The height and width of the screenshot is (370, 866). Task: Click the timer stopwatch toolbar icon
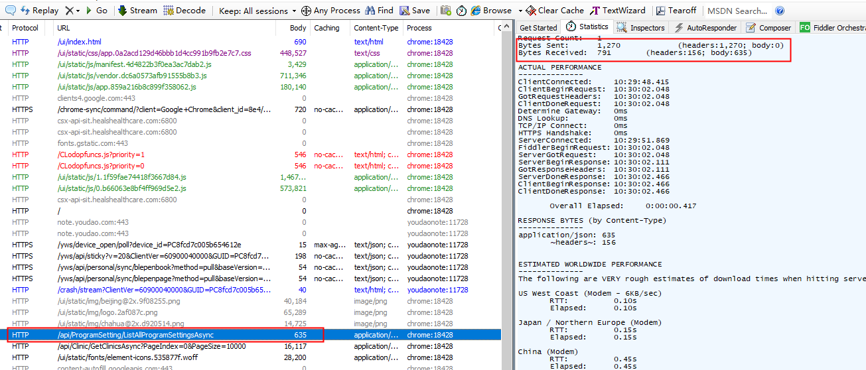[462, 11]
